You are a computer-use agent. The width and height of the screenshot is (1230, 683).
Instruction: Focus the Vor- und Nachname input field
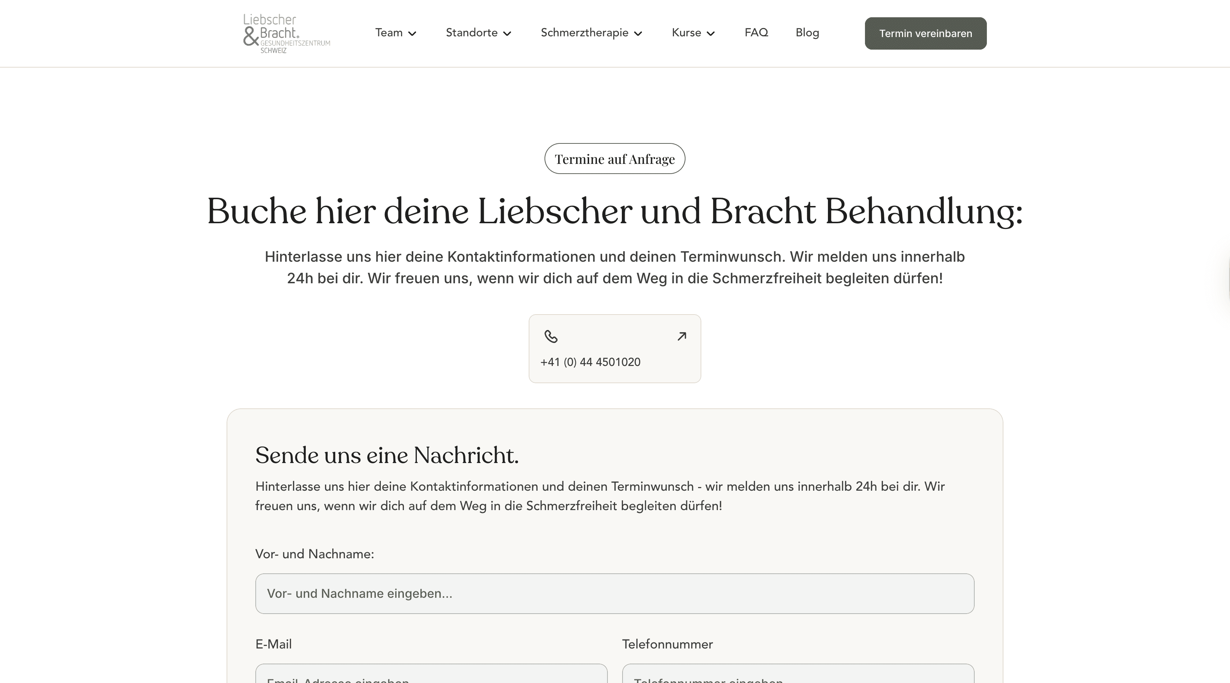[x=615, y=593]
